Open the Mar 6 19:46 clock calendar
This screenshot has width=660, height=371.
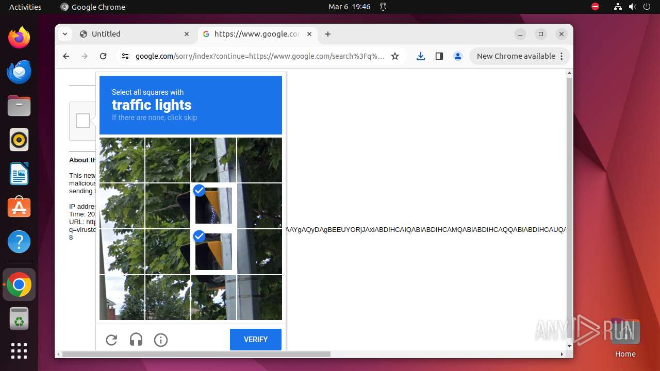pos(350,7)
